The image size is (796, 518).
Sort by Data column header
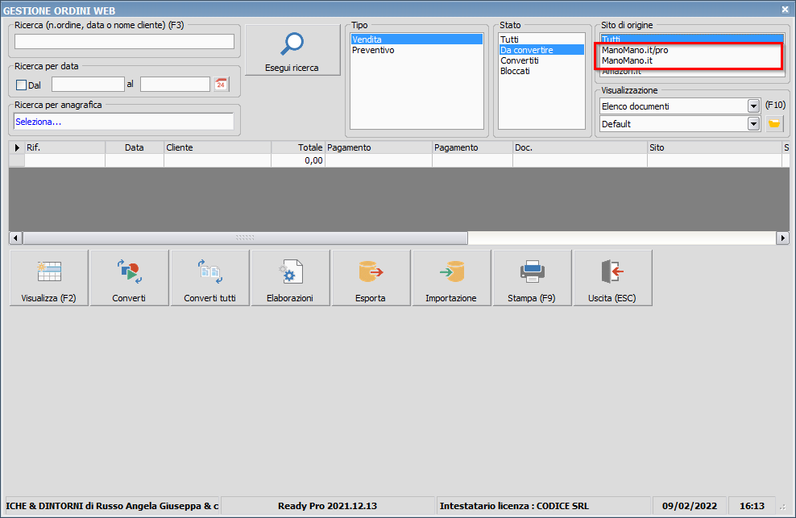pos(135,147)
